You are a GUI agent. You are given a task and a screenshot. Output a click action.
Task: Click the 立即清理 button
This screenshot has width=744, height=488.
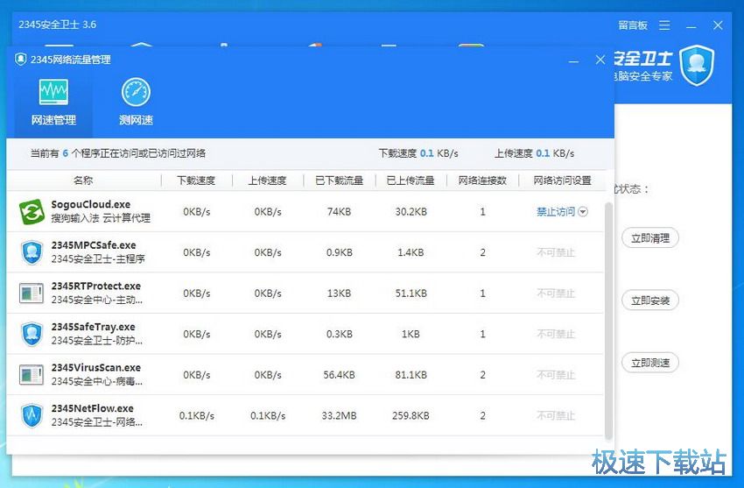click(650, 237)
